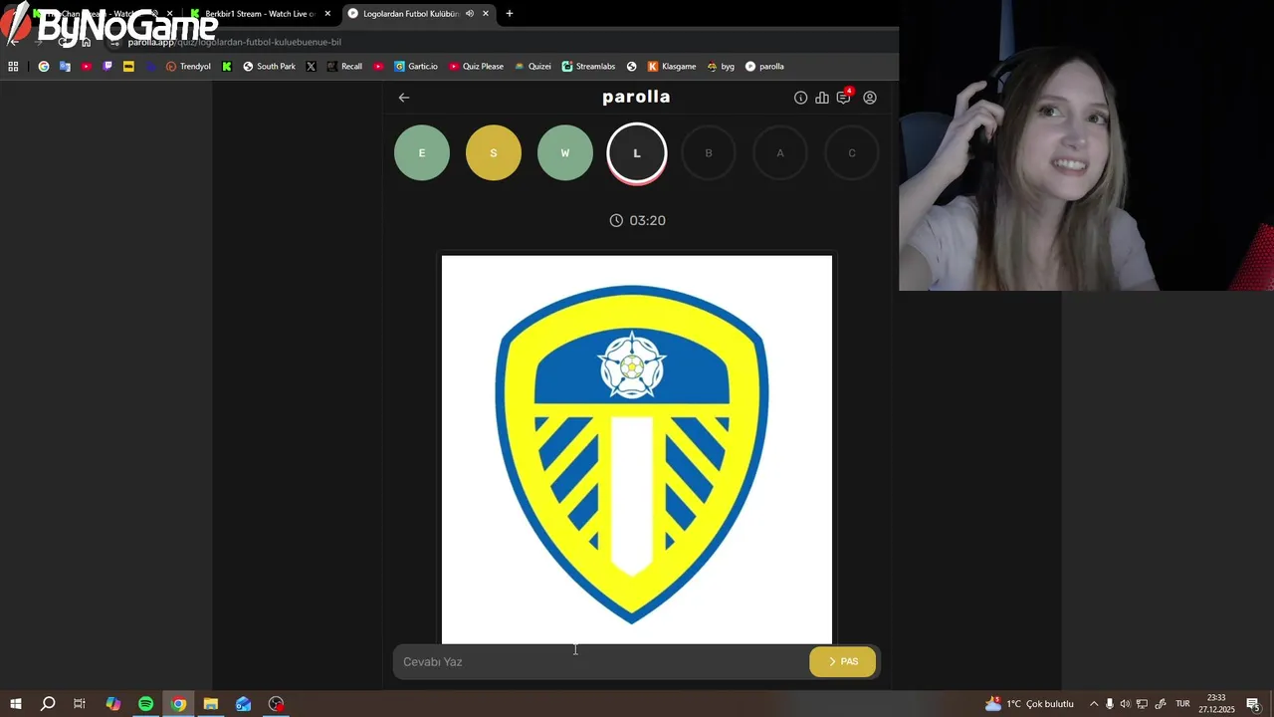The image size is (1274, 717).
Task: Click the parolla.app address bar URL
Action: tap(235, 42)
